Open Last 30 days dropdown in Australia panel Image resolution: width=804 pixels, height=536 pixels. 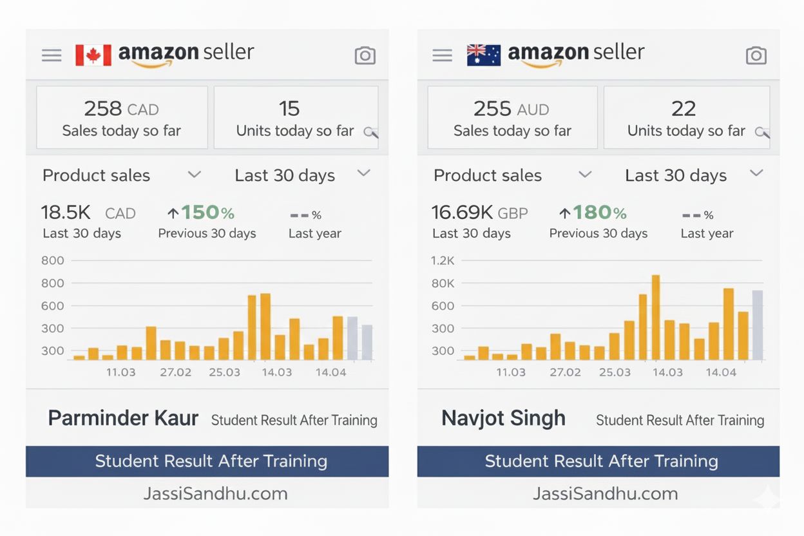click(x=756, y=173)
